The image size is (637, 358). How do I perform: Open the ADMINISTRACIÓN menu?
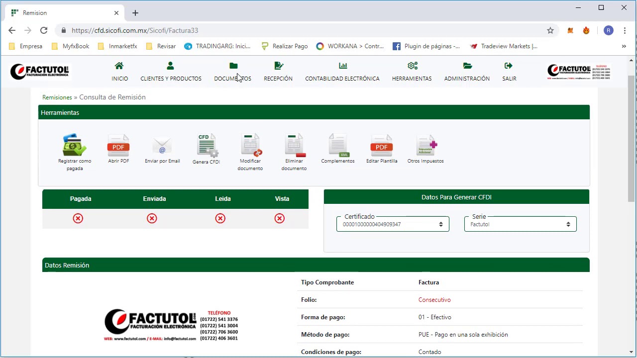pos(467,72)
